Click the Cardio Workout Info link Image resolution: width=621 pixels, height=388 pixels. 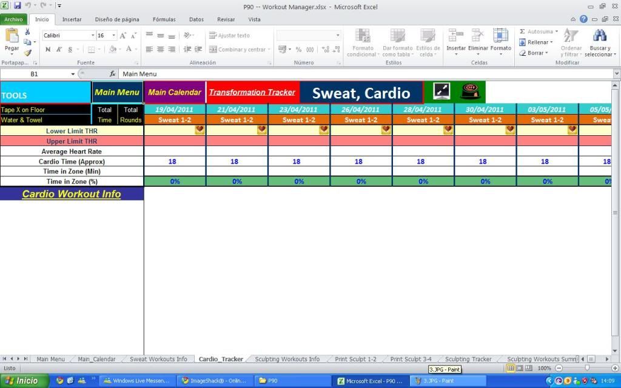pos(72,193)
